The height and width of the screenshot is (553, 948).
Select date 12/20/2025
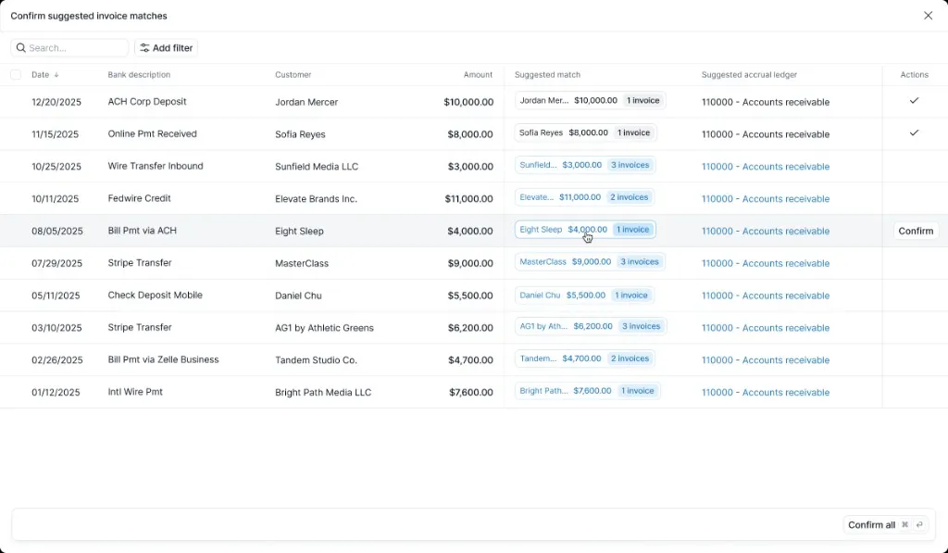tap(56, 102)
